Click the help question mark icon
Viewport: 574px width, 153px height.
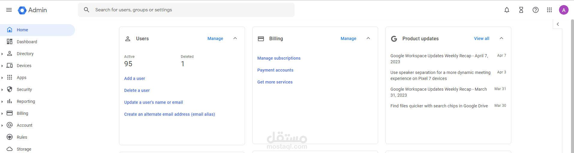536,10
